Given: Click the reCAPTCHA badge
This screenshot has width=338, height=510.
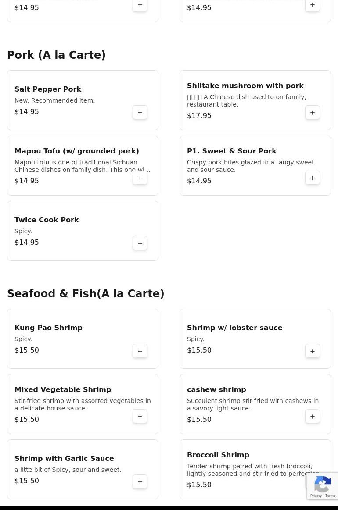Looking at the screenshot, I should pyautogui.click(x=323, y=486).
